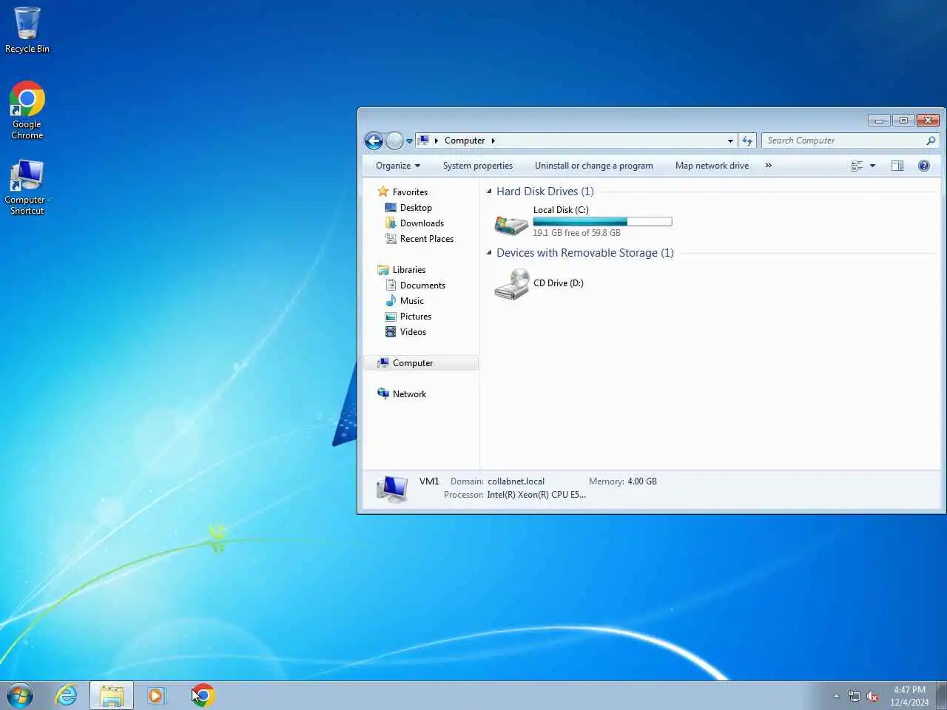The image size is (947, 710).
Task: Show more toolbar commands chevron
Action: tap(769, 166)
